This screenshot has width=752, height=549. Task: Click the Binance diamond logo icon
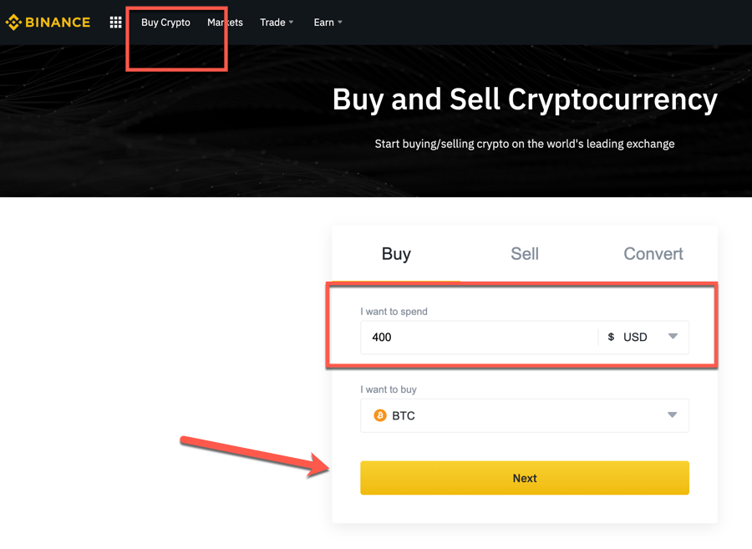coord(14,23)
